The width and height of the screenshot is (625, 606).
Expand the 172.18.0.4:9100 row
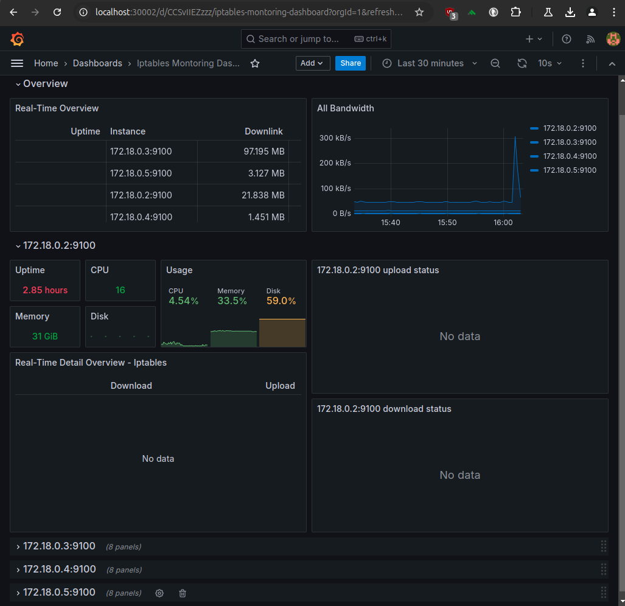coord(55,569)
